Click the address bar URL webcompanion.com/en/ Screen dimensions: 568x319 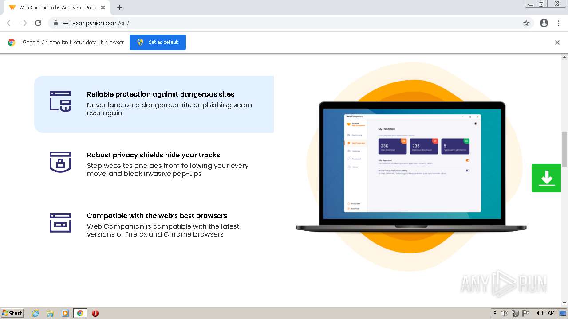point(96,23)
